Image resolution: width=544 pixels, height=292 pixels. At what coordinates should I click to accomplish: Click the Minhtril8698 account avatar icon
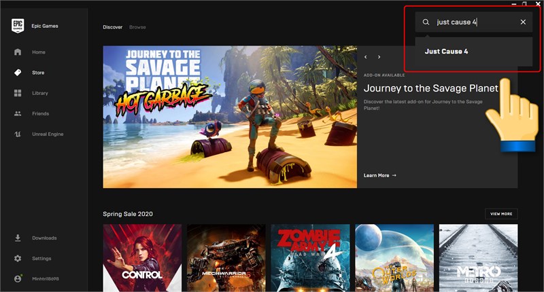coord(18,278)
